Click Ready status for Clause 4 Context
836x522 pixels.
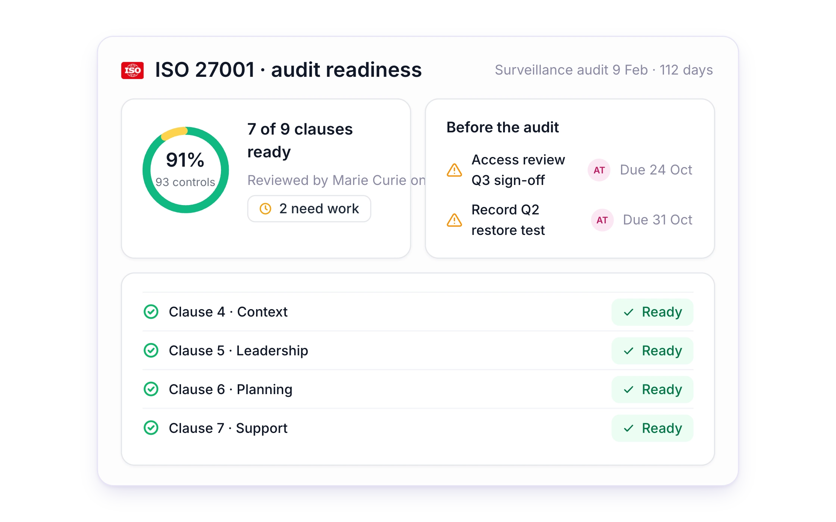pos(652,312)
